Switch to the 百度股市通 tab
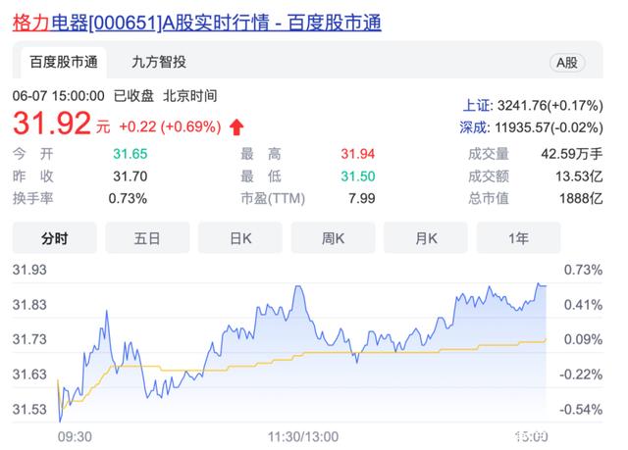 click(x=64, y=62)
